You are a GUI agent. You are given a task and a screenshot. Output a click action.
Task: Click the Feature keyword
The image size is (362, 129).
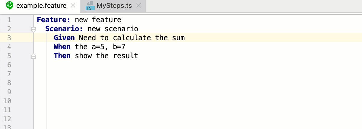[54, 20]
